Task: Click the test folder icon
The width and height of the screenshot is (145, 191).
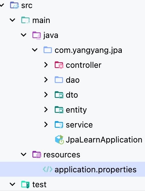Action: click(x=25, y=184)
